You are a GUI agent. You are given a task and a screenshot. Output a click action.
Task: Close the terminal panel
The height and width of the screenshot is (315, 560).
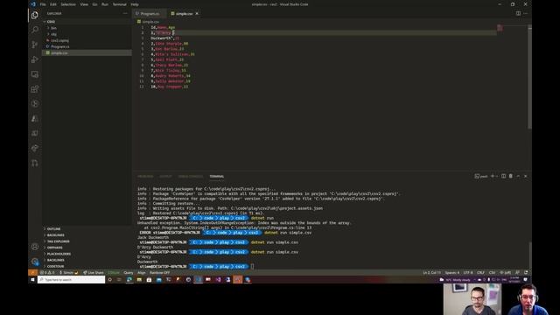click(525, 176)
